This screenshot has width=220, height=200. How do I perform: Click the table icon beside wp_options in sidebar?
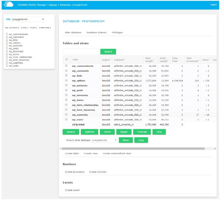click(7, 43)
